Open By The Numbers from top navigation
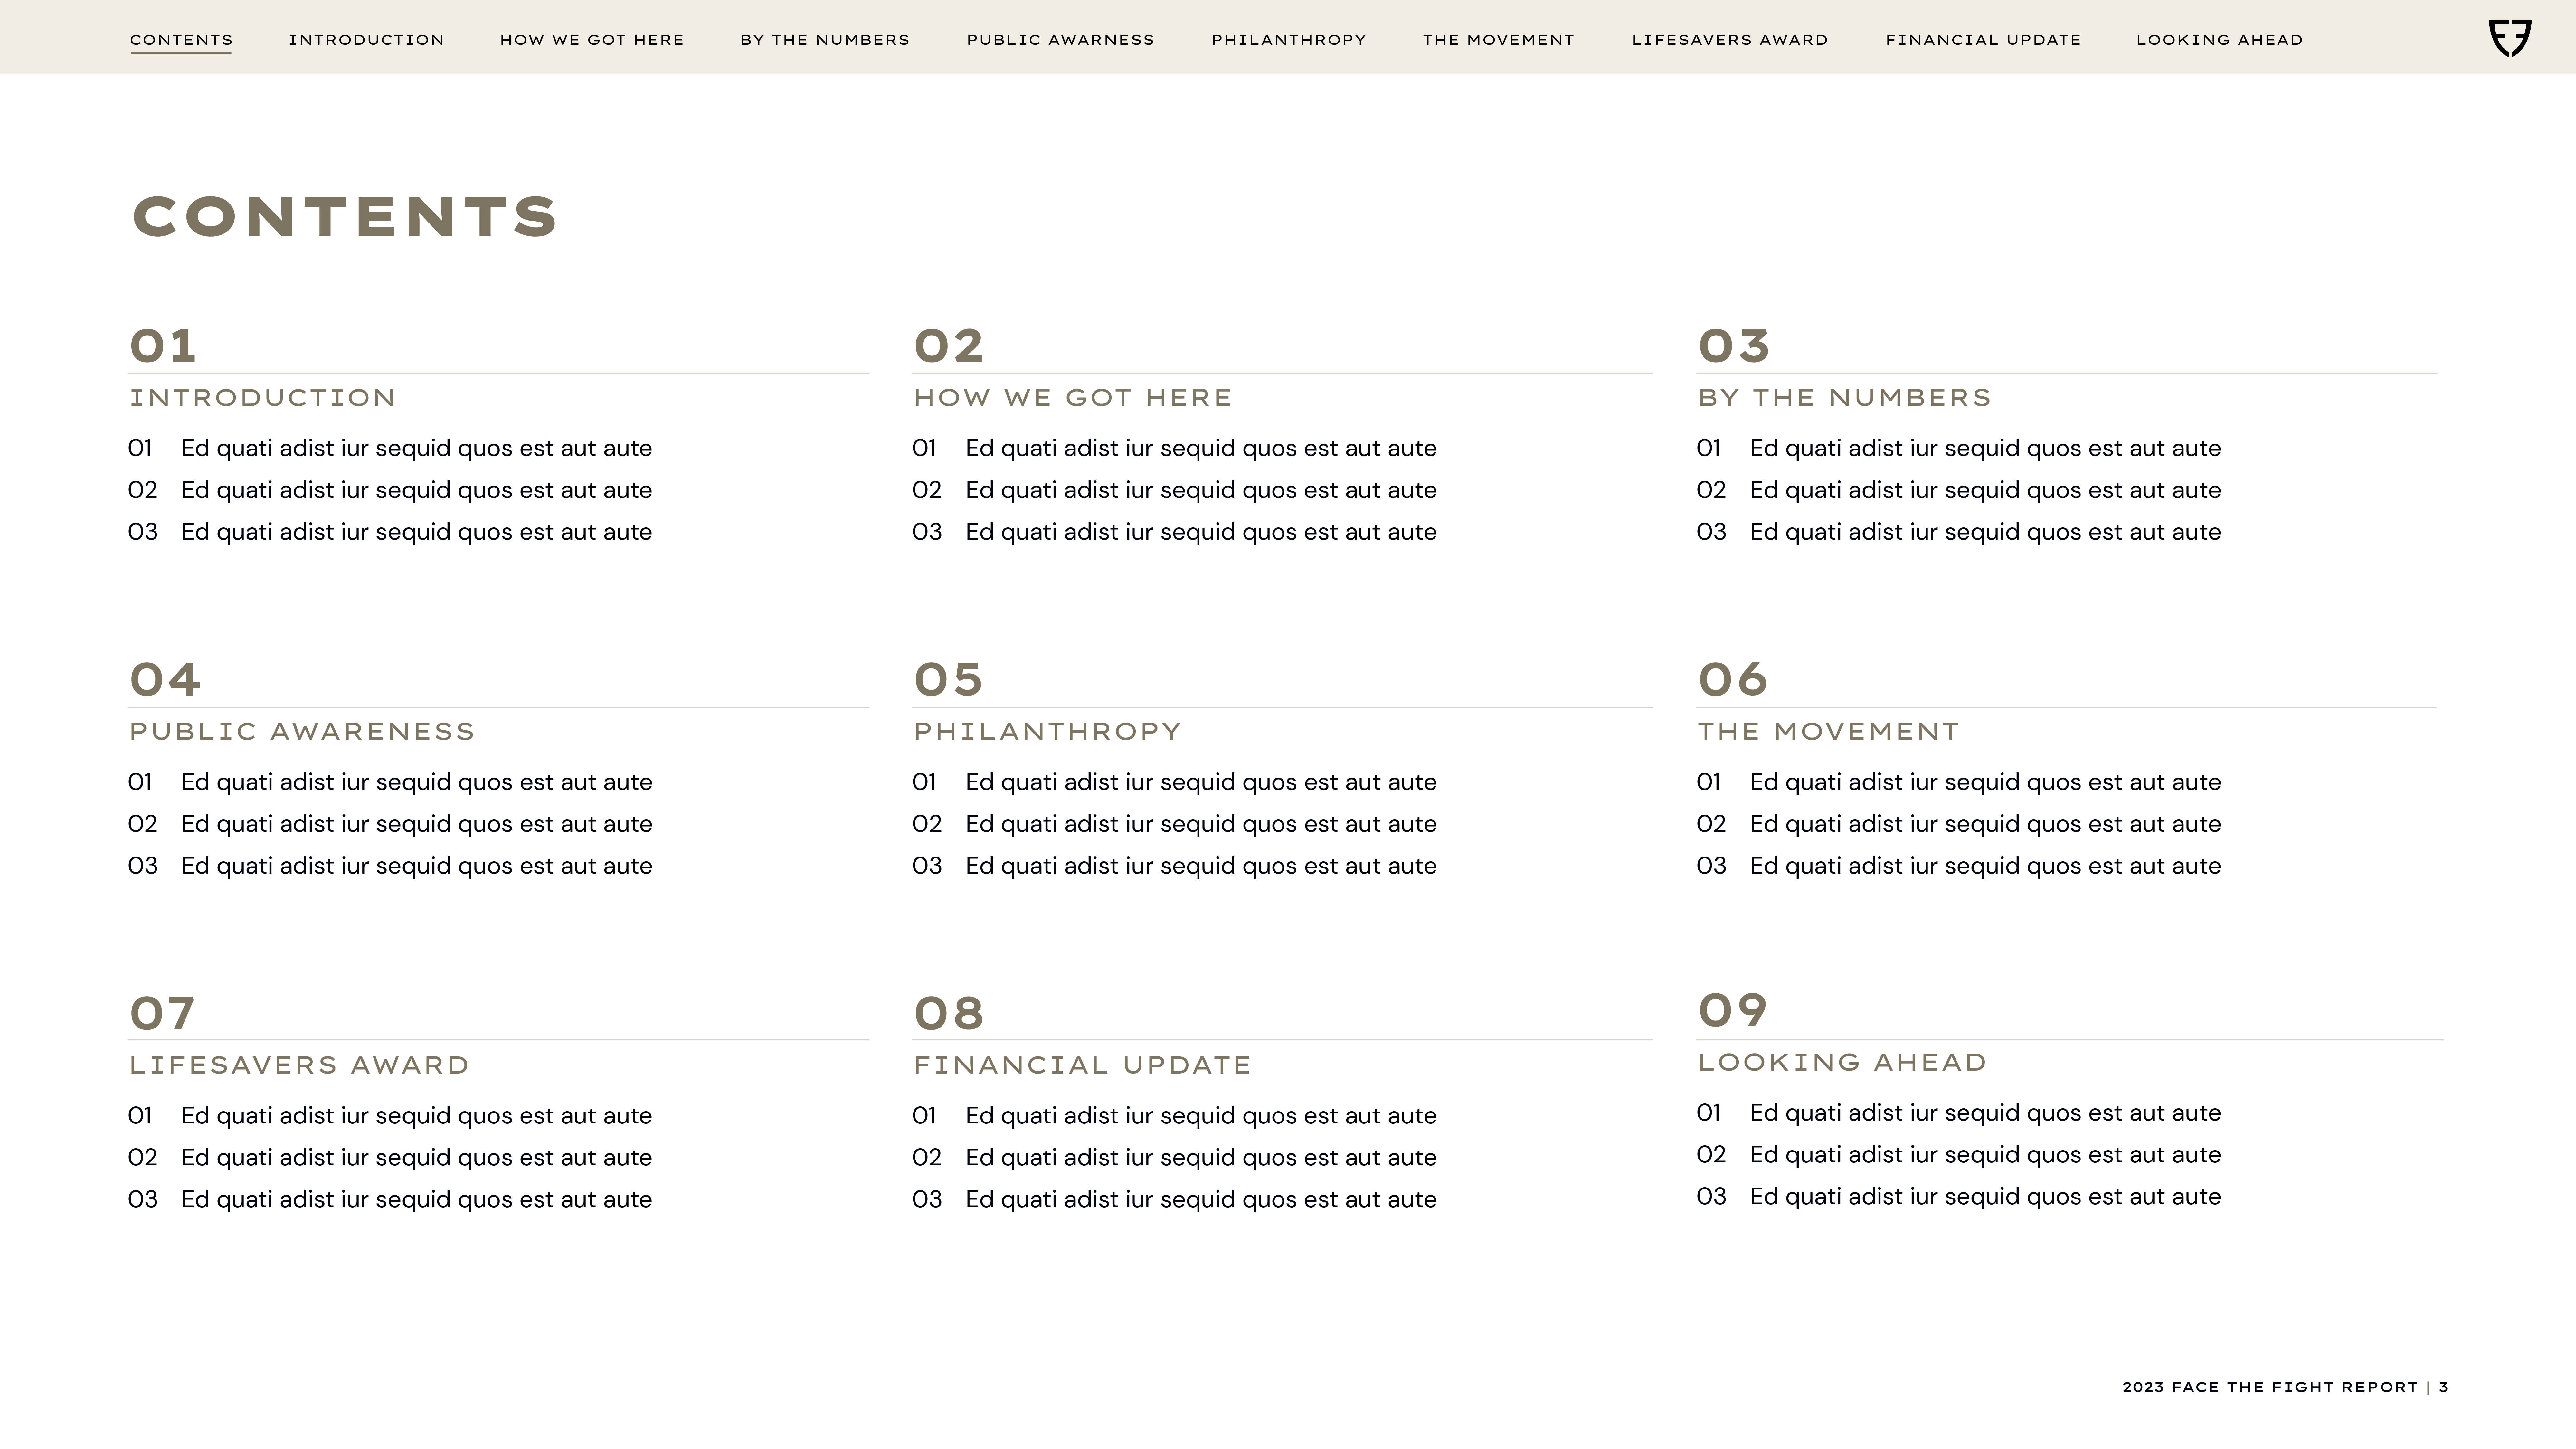Image resolution: width=2576 pixels, height=1449 pixels. coord(825,40)
